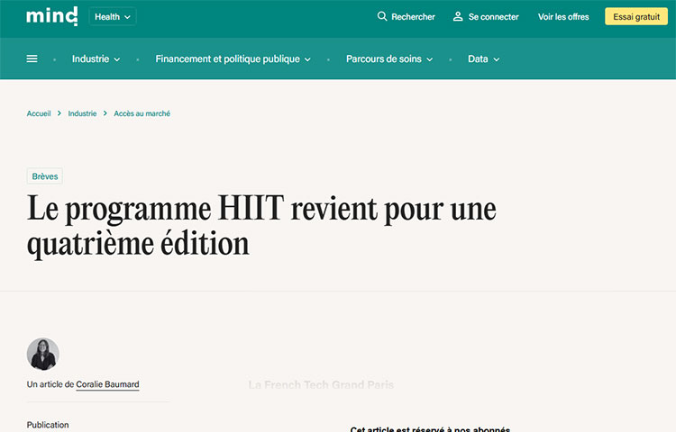Go to Accueil in the breadcrumb
Image resolution: width=676 pixels, height=432 pixels.
click(39, 113)
